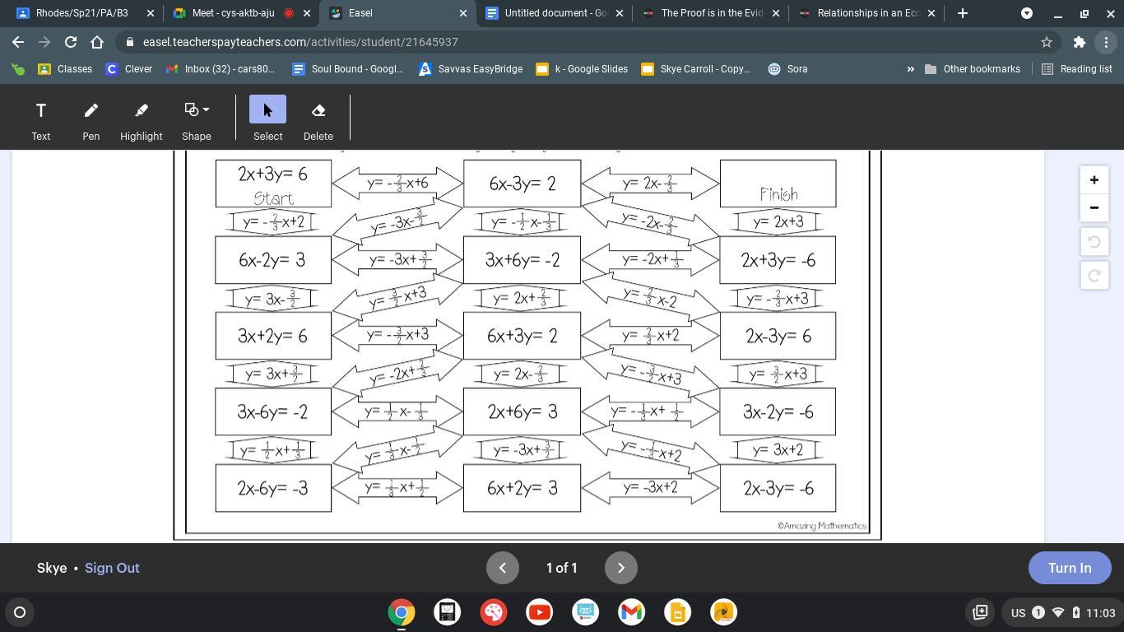Image resolution: width=1124 pixels, height=632 pixels.
Task: Click the address bar URL
Action: point(300,42)
